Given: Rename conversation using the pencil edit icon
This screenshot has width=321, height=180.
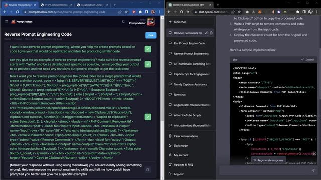Looking at the screenshot, I should (x=206, y=33).
